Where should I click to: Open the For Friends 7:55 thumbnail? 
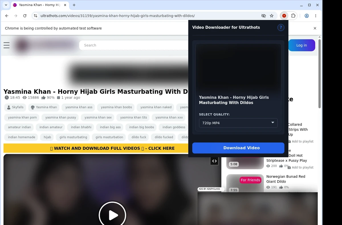click(245, 183)
